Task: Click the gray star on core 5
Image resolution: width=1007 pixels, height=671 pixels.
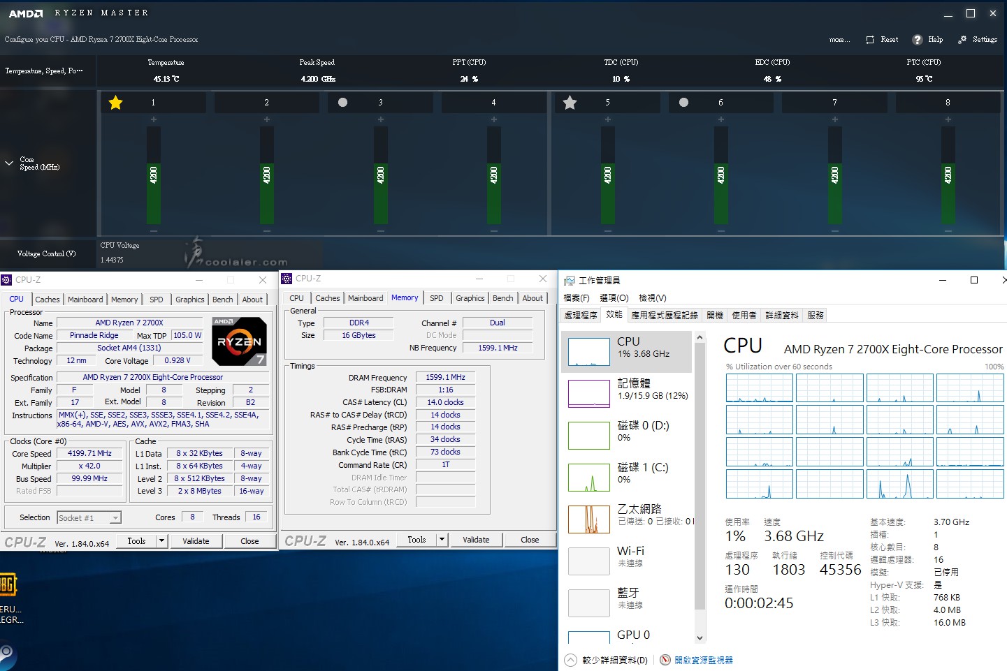Action: tap(570, 103)
